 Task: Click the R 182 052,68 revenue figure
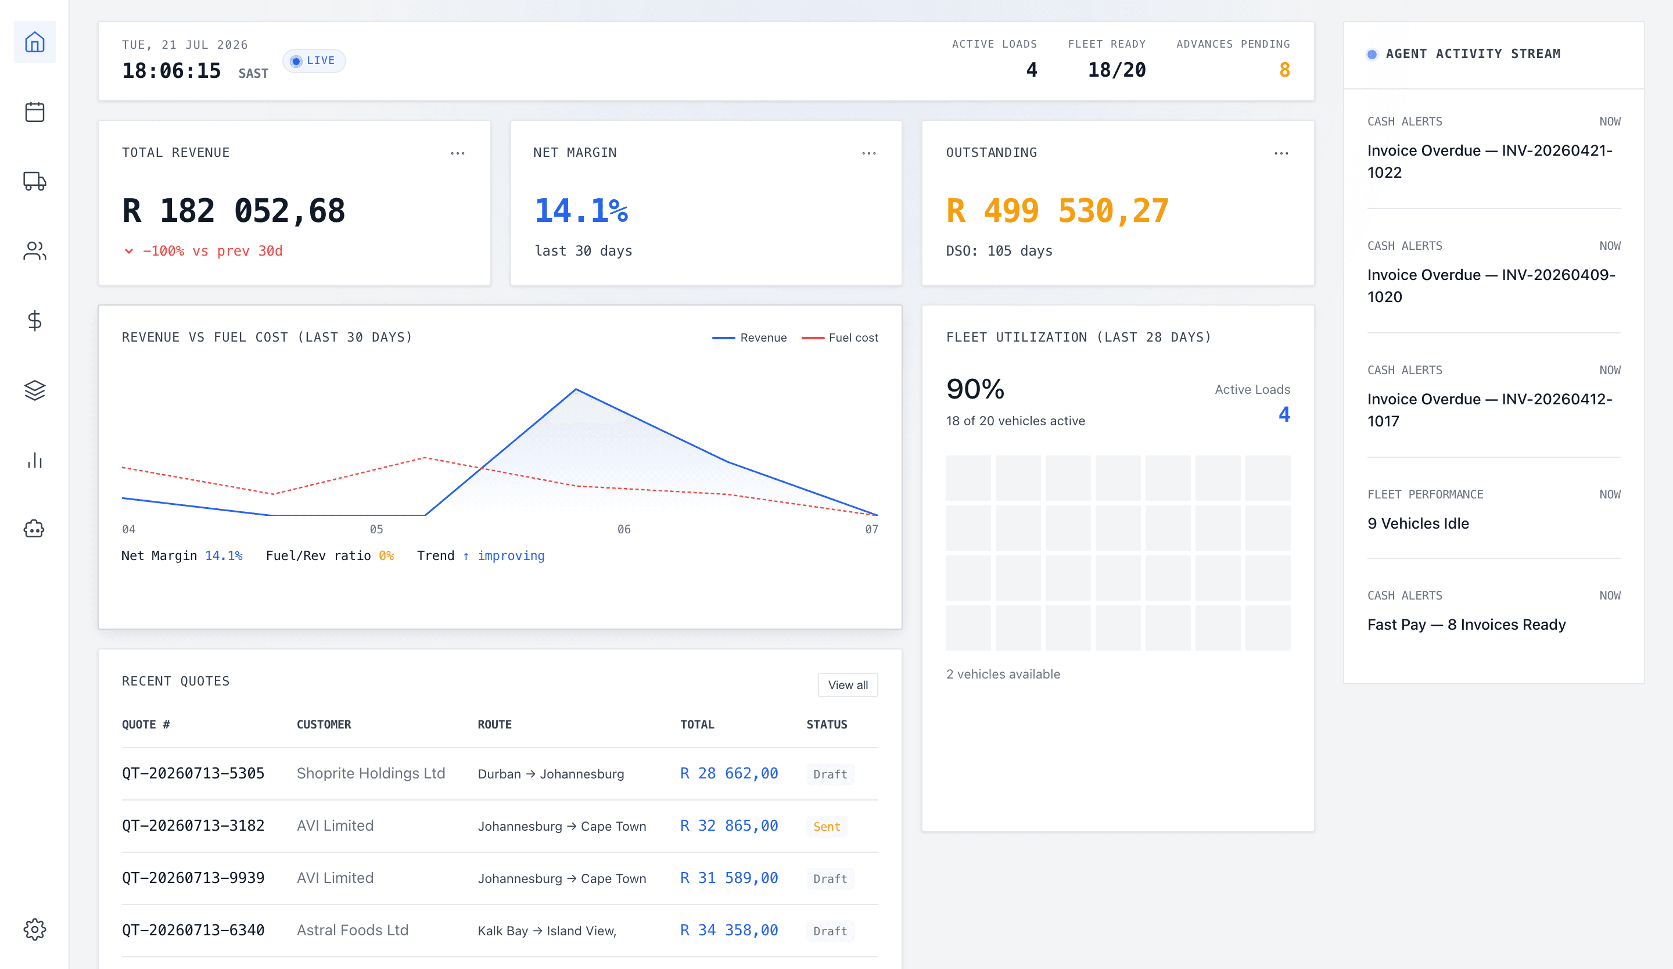234,211
